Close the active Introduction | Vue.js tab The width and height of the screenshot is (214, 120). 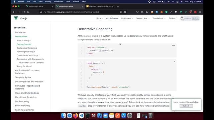pyautogui.click(x=83, y=6)
